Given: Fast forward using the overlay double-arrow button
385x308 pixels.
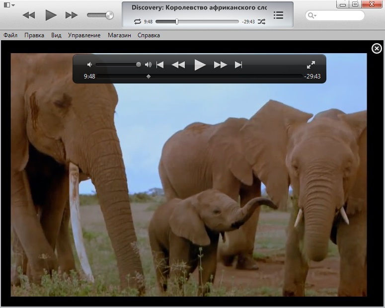Looking at the screenshot, I should [220, 65].
